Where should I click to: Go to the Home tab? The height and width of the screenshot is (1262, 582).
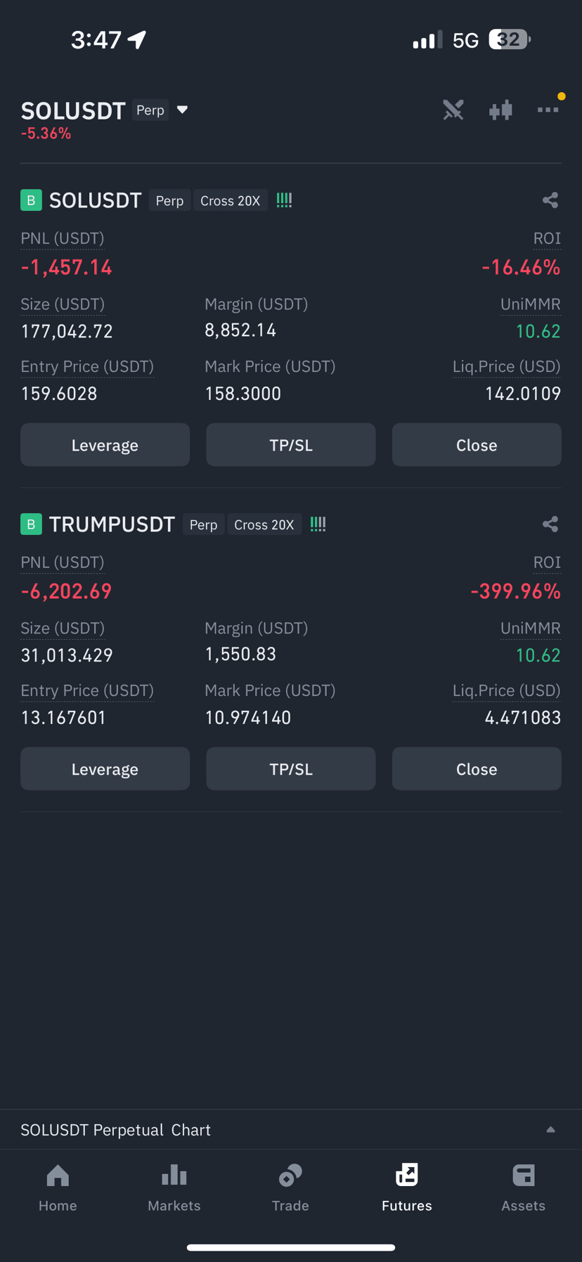pyautogui.click(x=58, y=1187)
